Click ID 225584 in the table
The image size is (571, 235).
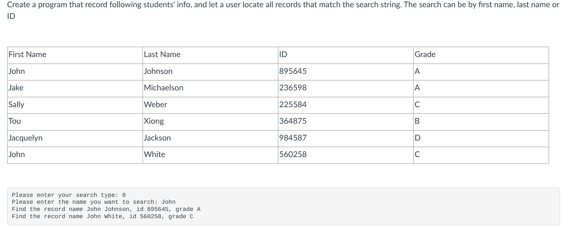(x=293, y=105)
